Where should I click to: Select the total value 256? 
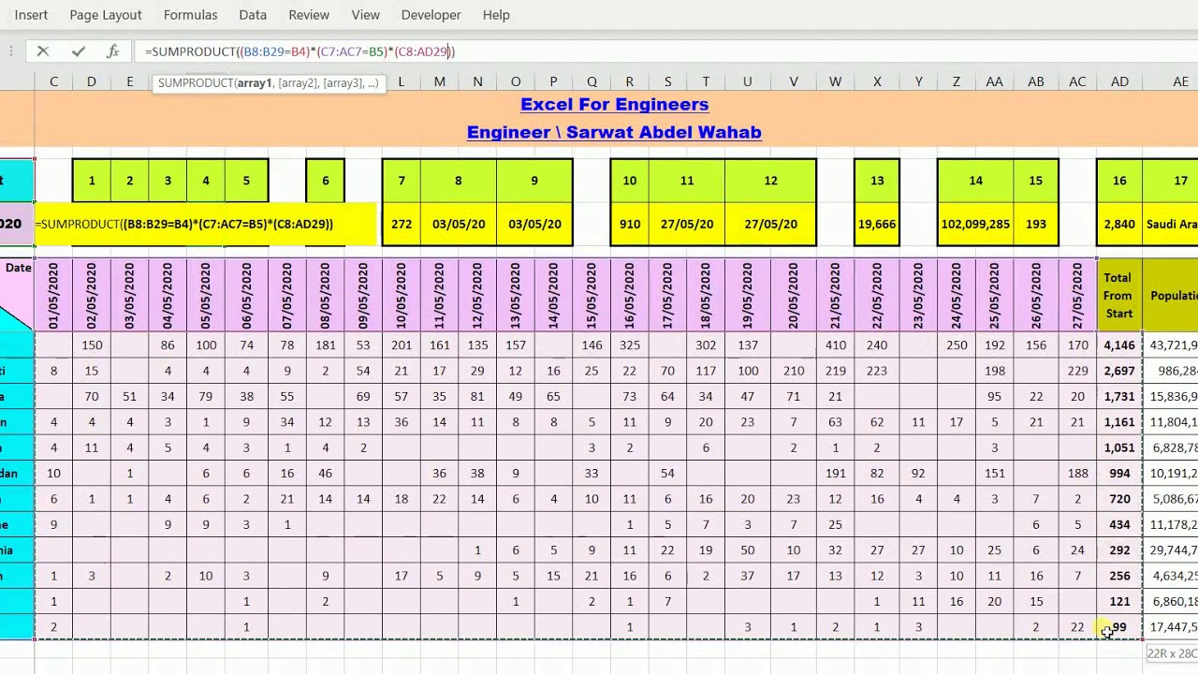tap(1119, 576)
